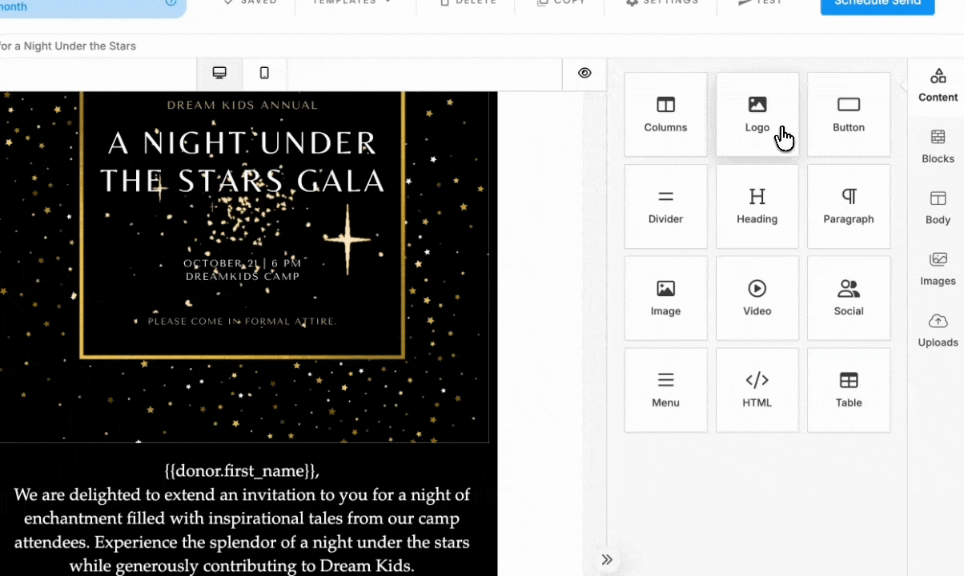Image resolution: width=964 pixels, height=576 pixels.
Task: Click the {{donor.first_name}} merge tag text
Action: click(x=242, y=470)
